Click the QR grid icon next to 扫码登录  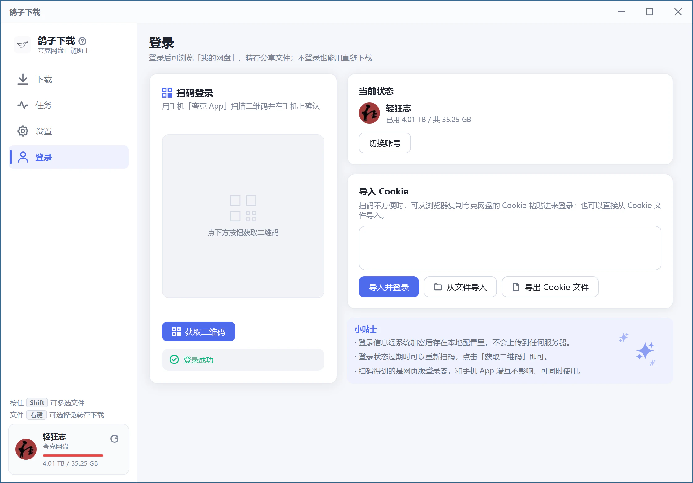[167, 93]
